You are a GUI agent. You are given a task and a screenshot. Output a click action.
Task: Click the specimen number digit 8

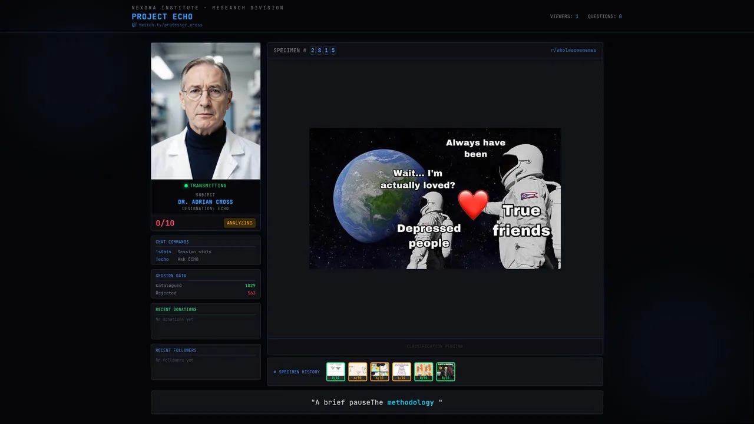pos(319,50)
